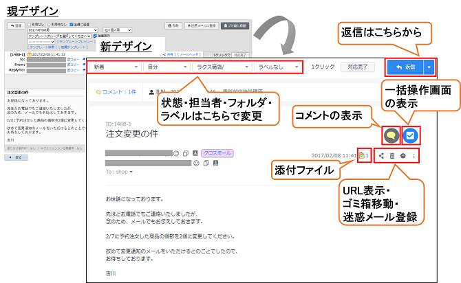The height and width of the screenshot is (283, 461).
Task: Open the コメント：1件 tab
Action: click(116, 92)
